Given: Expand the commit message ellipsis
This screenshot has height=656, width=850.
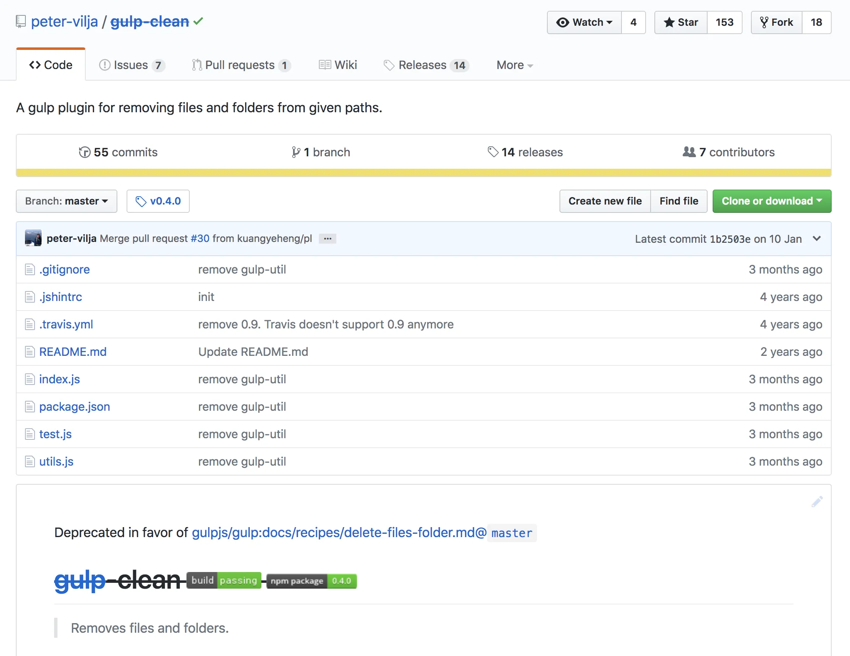Looking at the screenshot, I should [x=327, y=238].
